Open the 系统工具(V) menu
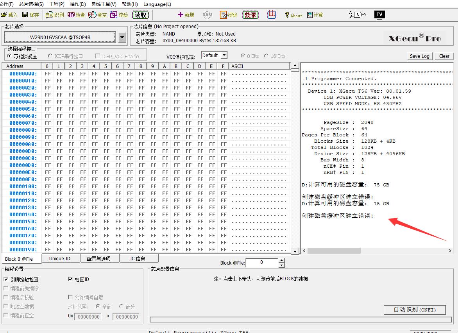Viewport: 458px width, 333px height. pos(104,4)
